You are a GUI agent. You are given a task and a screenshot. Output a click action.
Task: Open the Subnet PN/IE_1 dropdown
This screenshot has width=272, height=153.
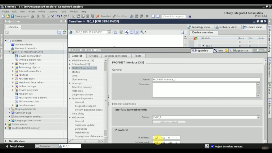[258, 117]
